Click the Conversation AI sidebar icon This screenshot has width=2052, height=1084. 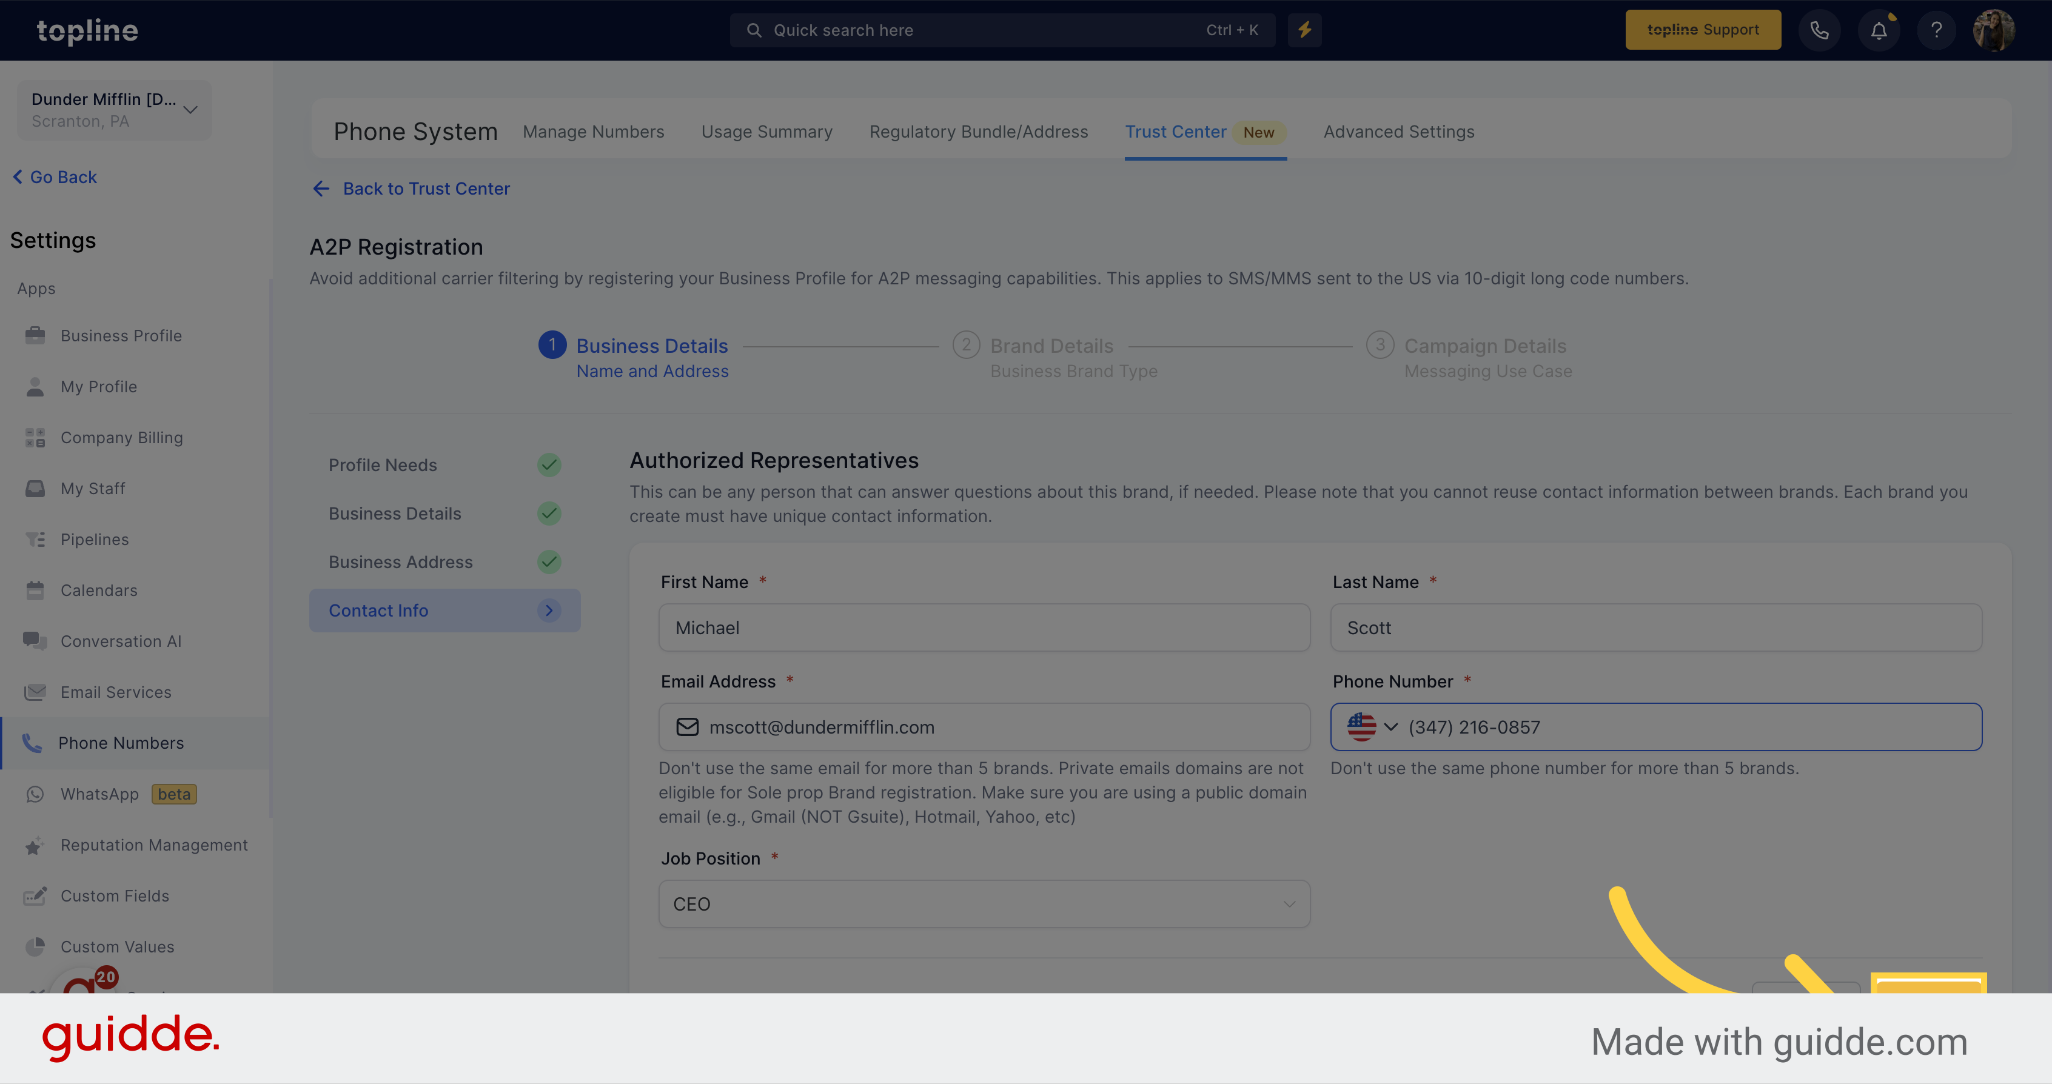click(34, 640)
